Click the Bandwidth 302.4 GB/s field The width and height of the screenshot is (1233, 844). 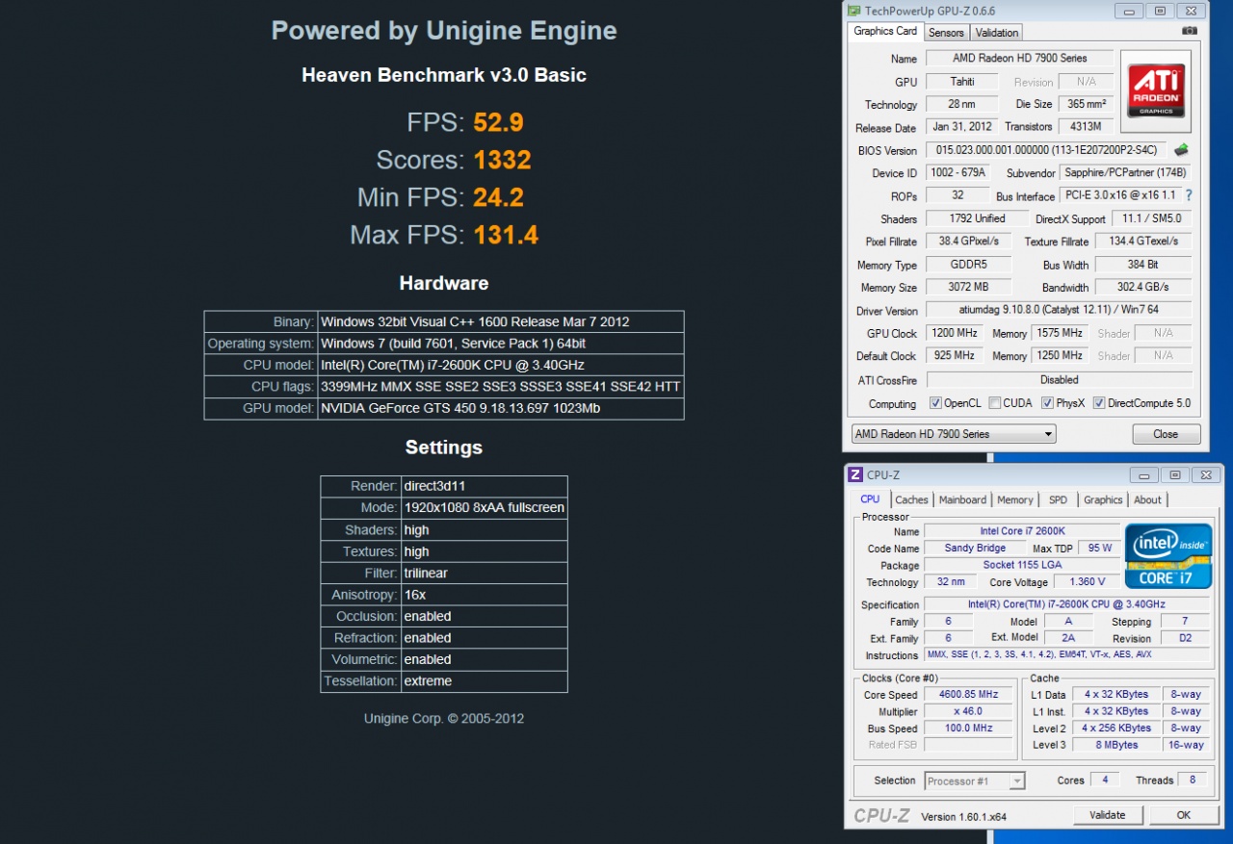1143,287
